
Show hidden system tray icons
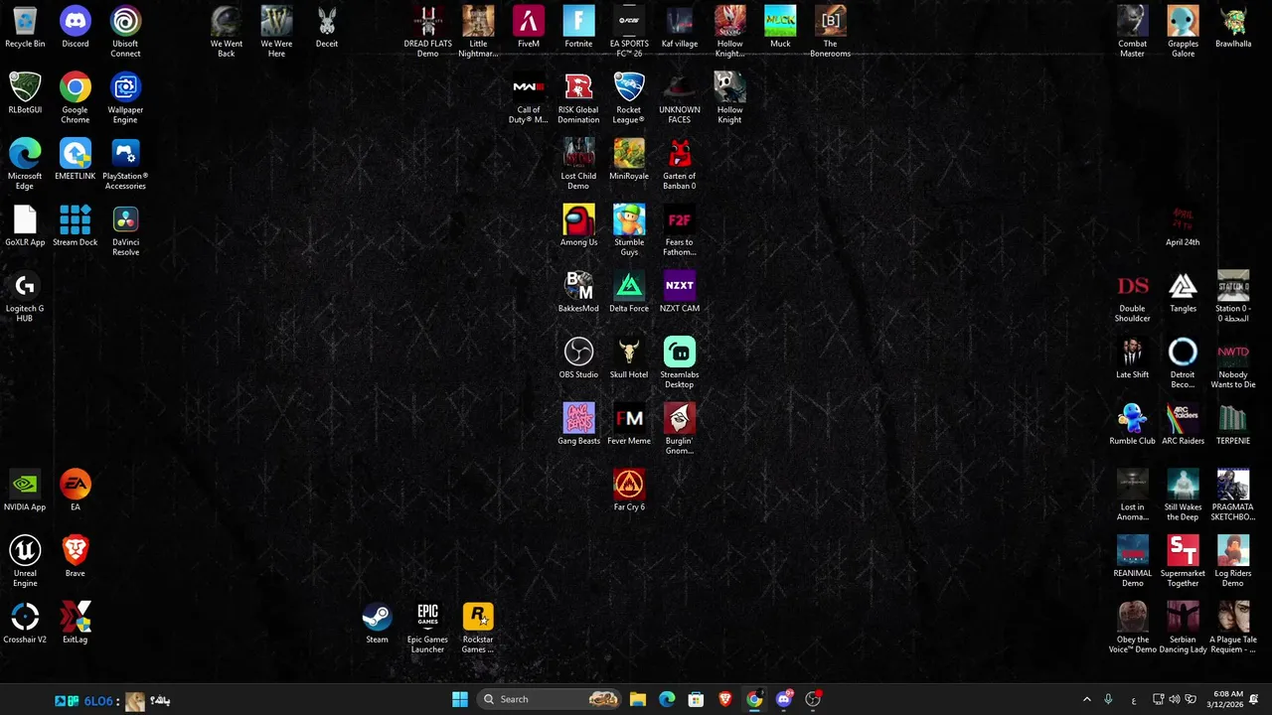pos(1086,699)
